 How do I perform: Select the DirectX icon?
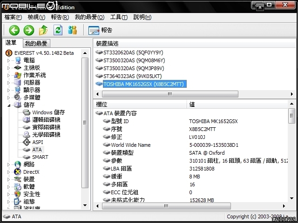pyautogui.click(x=18, y=172)
